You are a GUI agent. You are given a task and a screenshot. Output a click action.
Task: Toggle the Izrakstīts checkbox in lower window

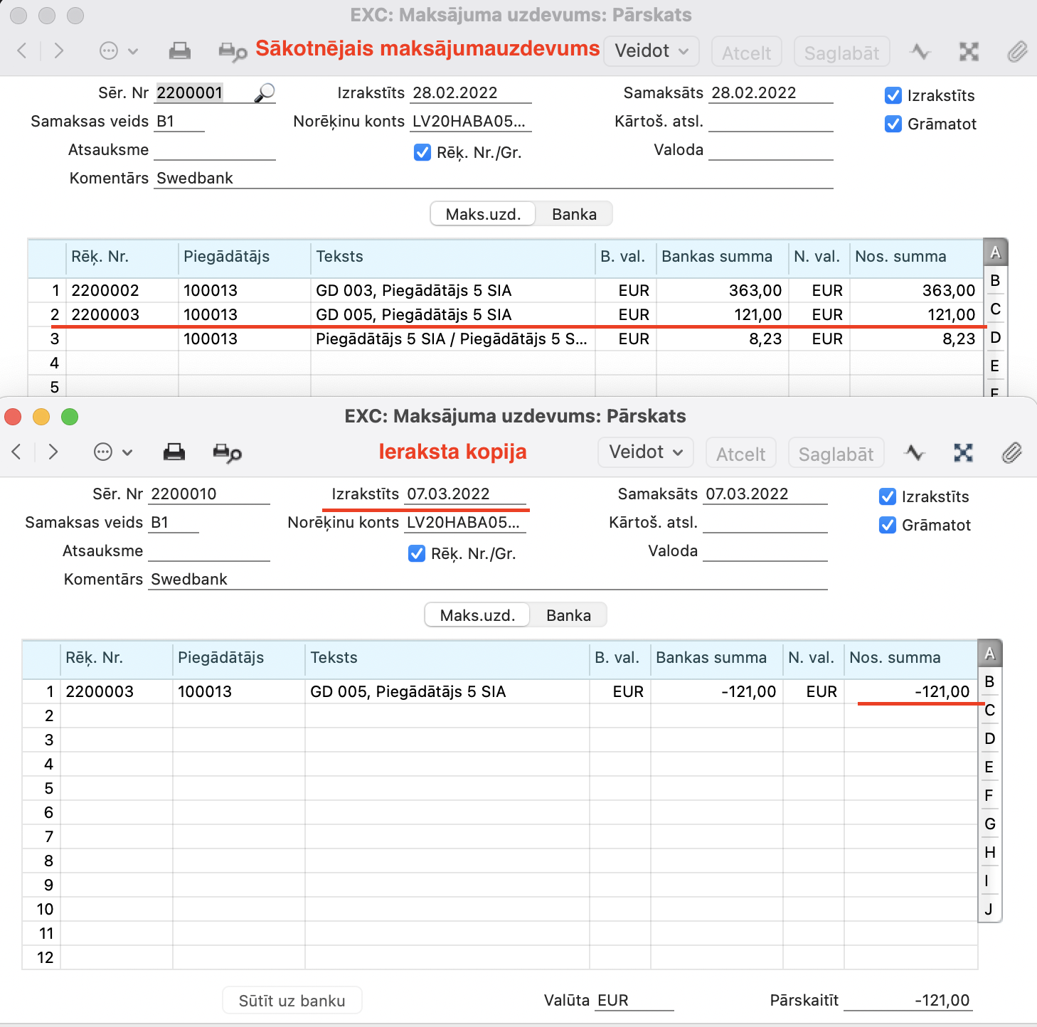coord(888,496)
